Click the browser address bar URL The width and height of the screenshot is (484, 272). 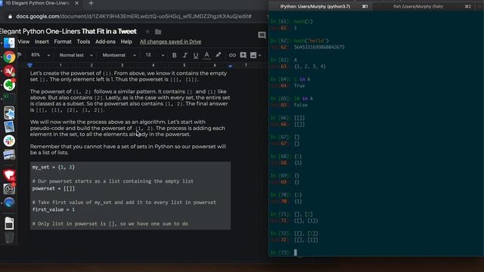pos(134,17)
